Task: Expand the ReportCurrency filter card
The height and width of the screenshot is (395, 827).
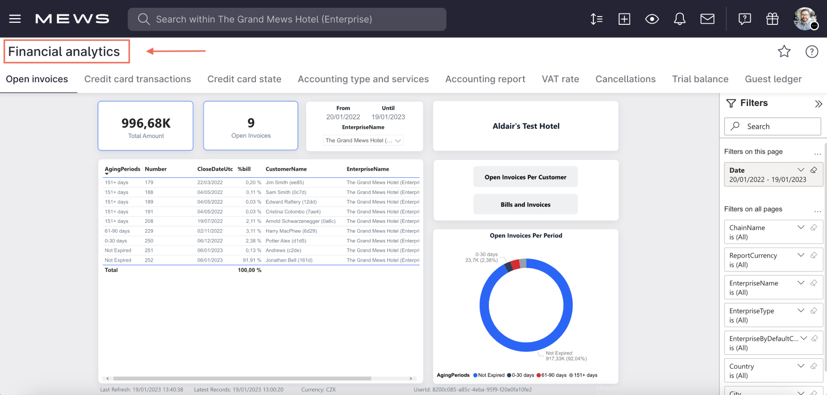Action: tap(801, 255)
